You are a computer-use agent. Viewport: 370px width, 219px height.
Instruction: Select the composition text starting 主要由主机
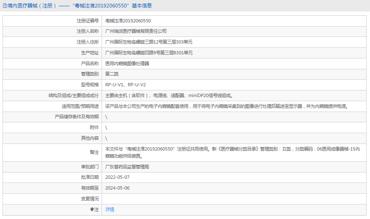169,95
